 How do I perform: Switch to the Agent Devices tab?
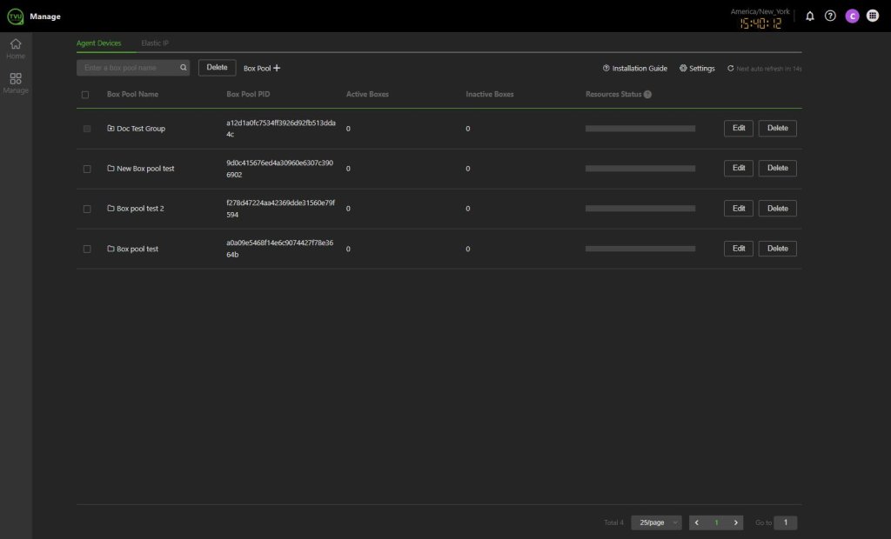[x=99, y=43]
